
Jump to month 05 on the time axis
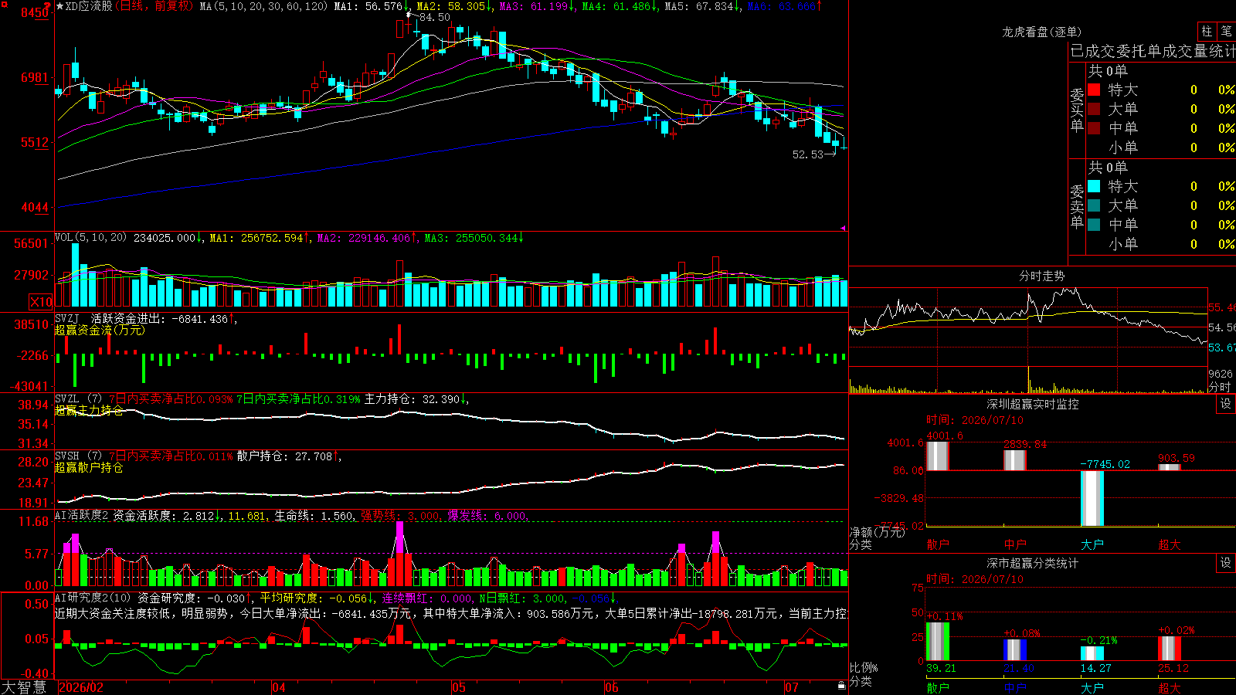click(x=459, y=687)
